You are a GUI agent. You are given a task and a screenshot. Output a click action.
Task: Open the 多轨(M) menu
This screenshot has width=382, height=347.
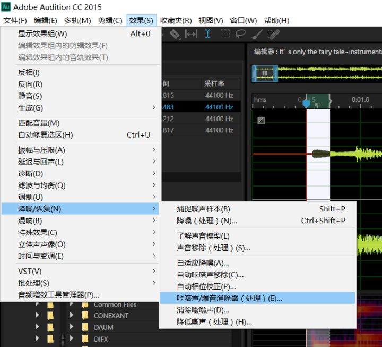pos(77,21)
